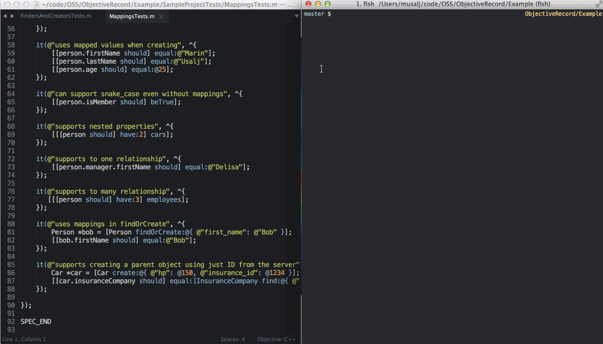Click the word employees on line 77
The width and height of the screenshot is (603, 344).
[x=164, y=200]
